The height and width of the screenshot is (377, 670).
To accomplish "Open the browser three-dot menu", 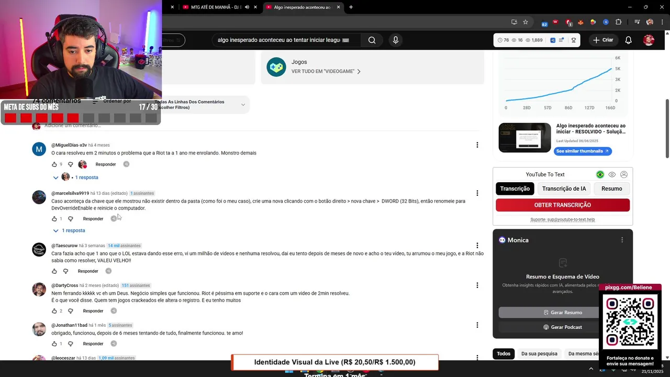I will point(662,22).
